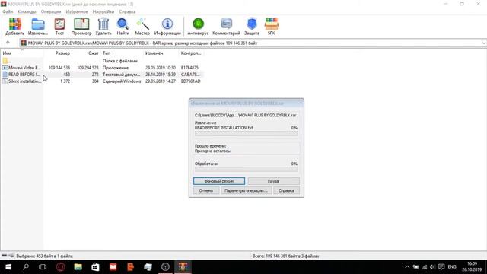This screenshot has width=487, height=274.
Task: Select the Movavi Video E... file icon
Action: [x=5, y=68]
